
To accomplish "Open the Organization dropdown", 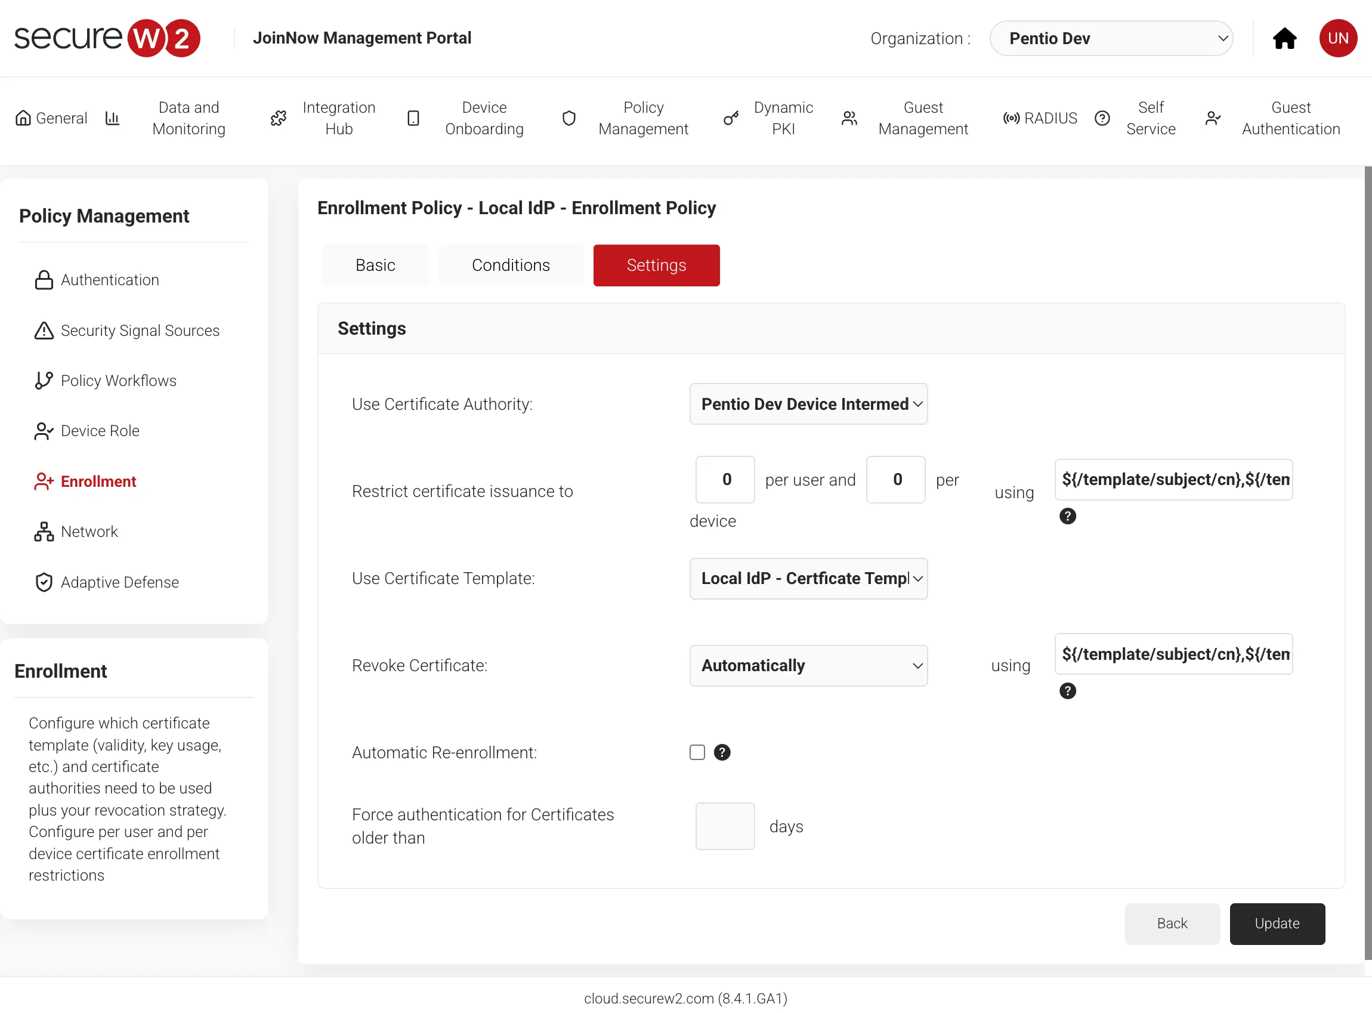I will click(1111, 39).
